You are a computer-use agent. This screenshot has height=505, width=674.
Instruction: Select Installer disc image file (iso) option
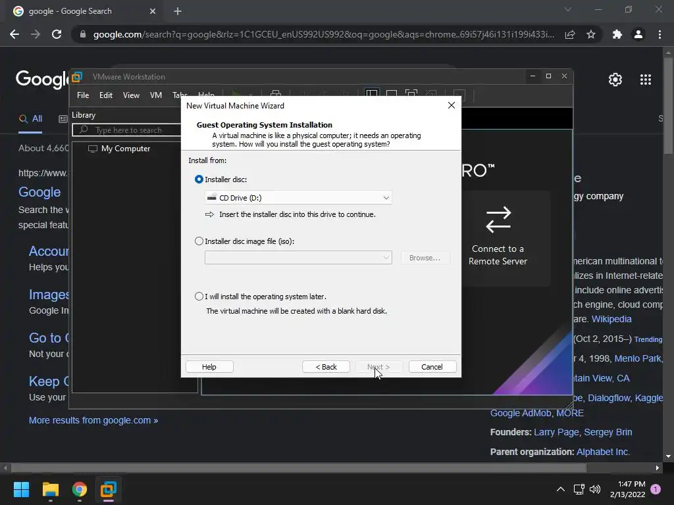199,241
